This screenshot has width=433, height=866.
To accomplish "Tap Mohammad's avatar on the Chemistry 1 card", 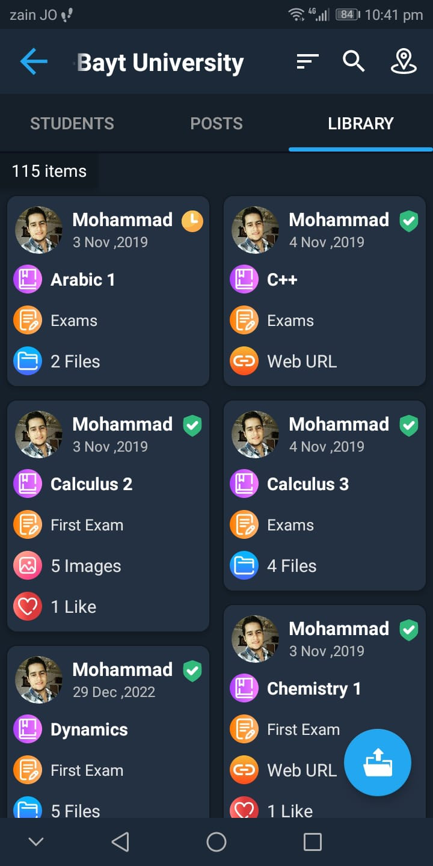I will click(x=255, y=639).
